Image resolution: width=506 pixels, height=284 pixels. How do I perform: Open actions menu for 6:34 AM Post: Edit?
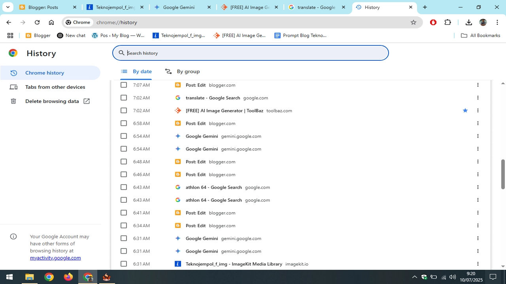pos(478,226)
